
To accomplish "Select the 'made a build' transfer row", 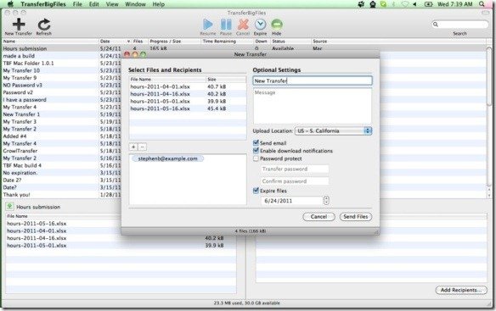I will tap(62, 56).
